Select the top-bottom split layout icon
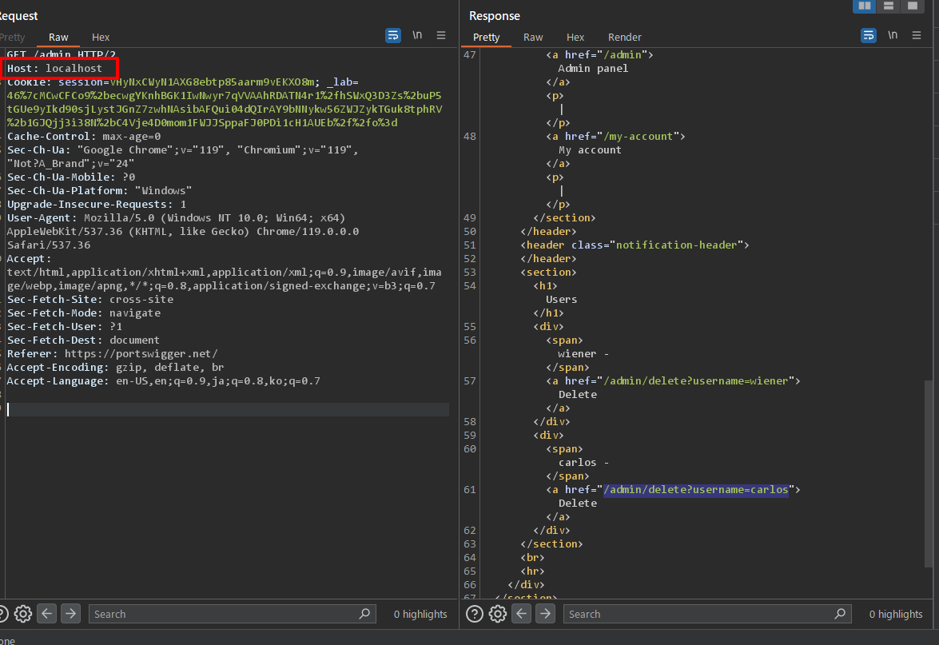The height and width of the screenshot is (645, 939). (x=888, y=6)
